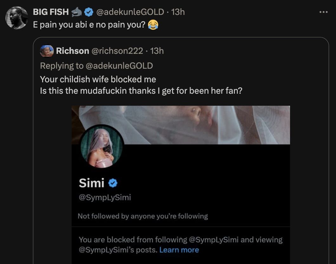Click Richson's profile avatar
Viewport: 336px width, 264px height.
point(46,51)
